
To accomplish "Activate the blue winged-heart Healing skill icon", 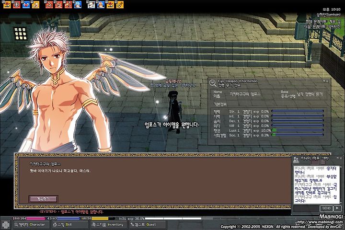I will (26, 4).
